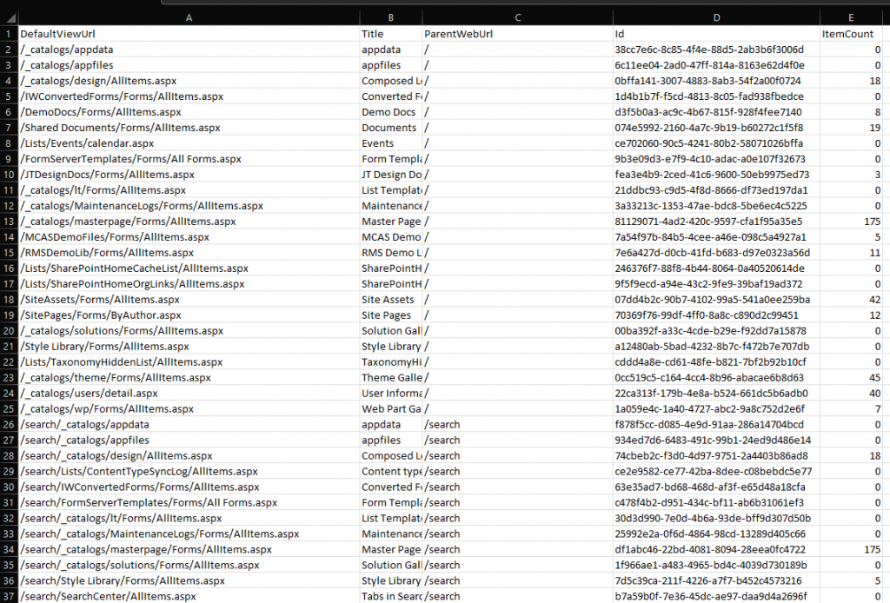Select the Title cell reading RMS Demo

coord(390,252)
